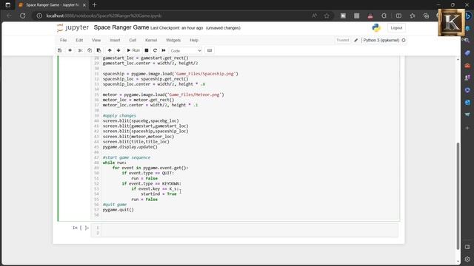Open the Help menu
The height and width of the screenshot is (266, 474).
tap(194, 40)
